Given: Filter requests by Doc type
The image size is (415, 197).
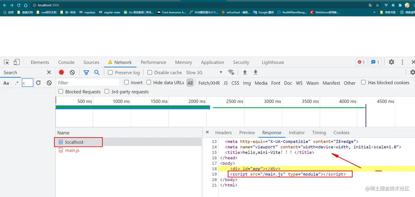Looking at the screenshot, I should coord(288,83).
